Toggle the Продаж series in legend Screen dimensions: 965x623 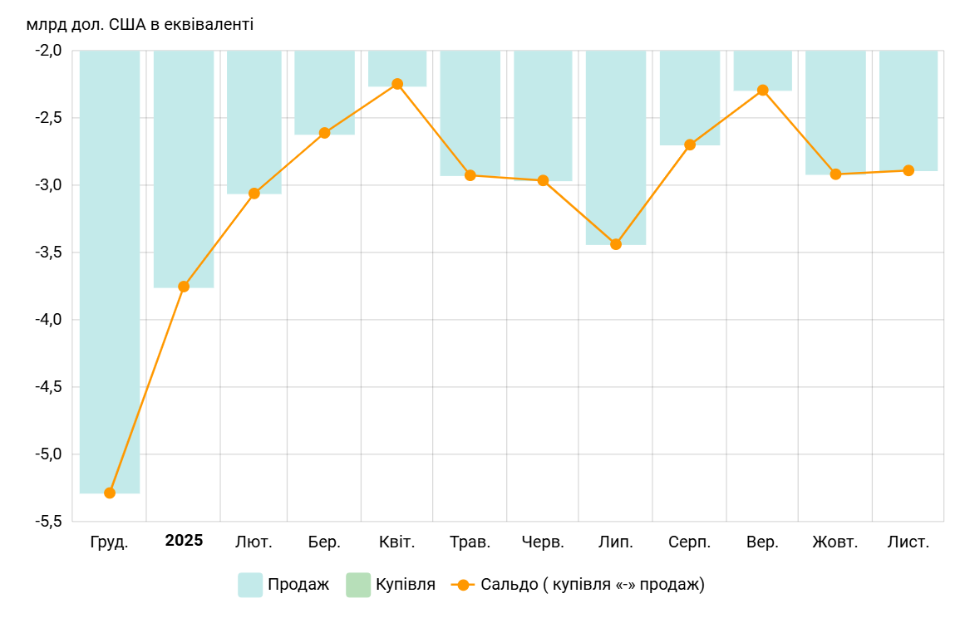coord(298,585)
